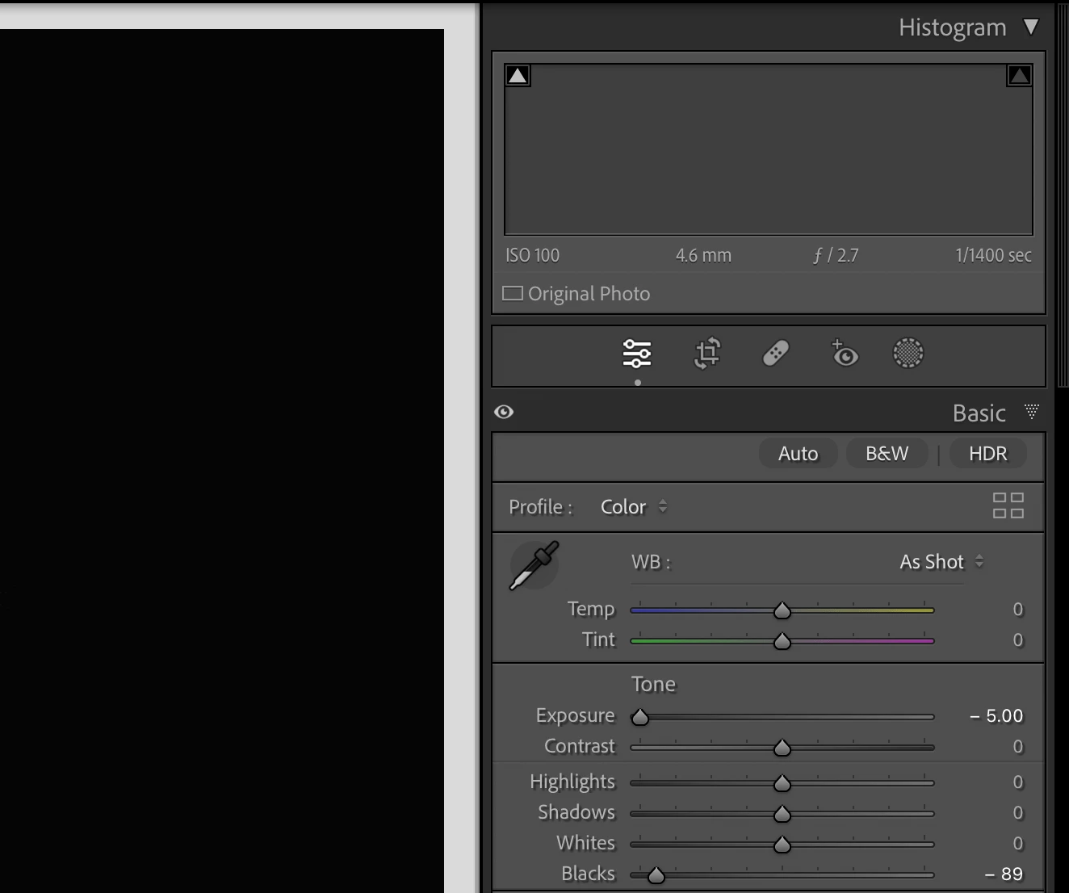
Task: Click the Highlights value field
Action: click(1018, 782)
